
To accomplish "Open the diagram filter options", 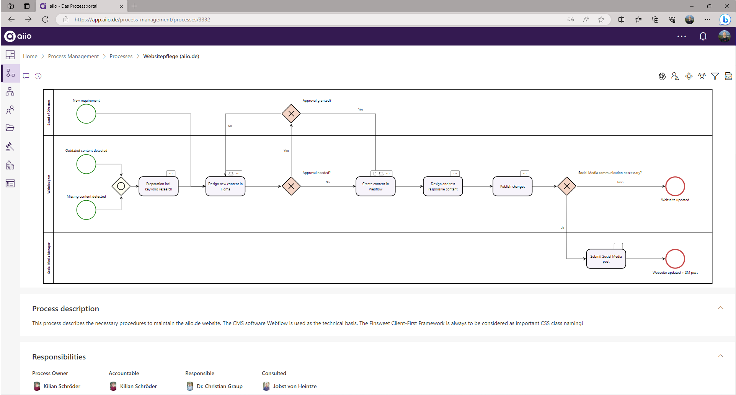I will (715, 76).
